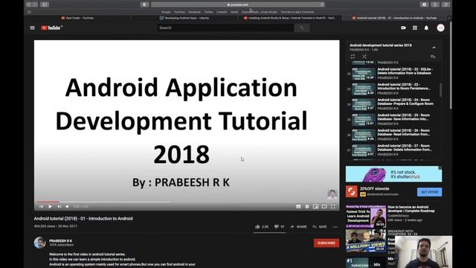Viewport: 476px width, 268px height.
Task: Subscribe to PRABEESH R K channel
Action: tap(327, 243)
